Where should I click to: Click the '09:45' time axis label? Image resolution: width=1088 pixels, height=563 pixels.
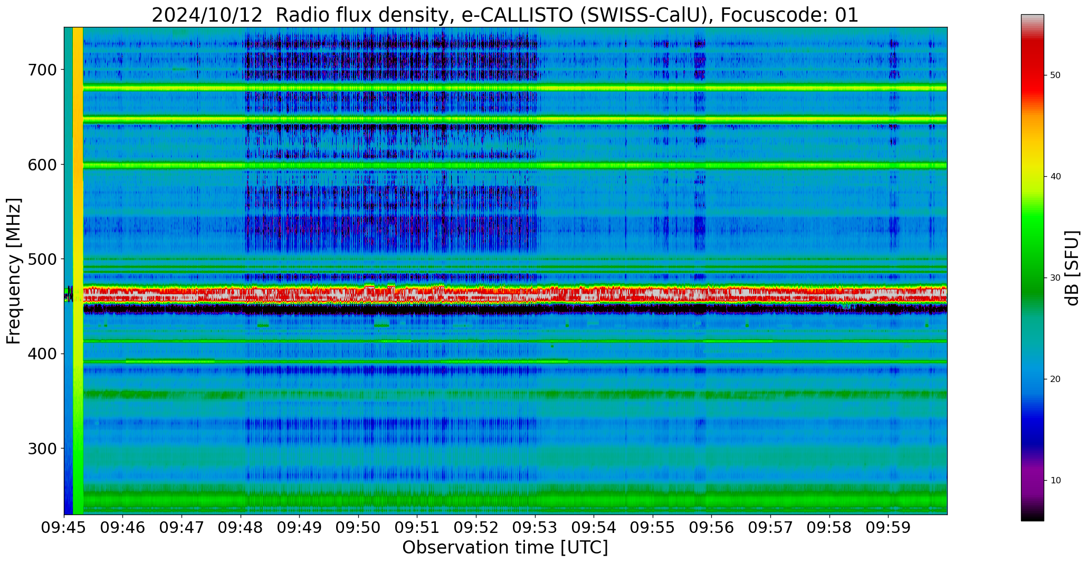point(64,528)
